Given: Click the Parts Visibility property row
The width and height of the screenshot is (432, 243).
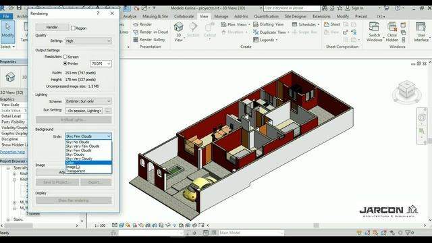Looking at the screenshot, I should [x=13, y=122].
